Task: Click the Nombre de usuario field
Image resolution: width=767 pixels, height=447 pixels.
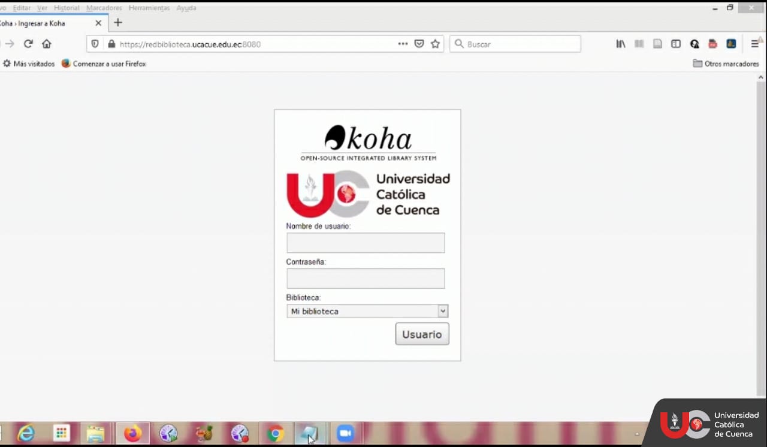Action: point(366,243)
